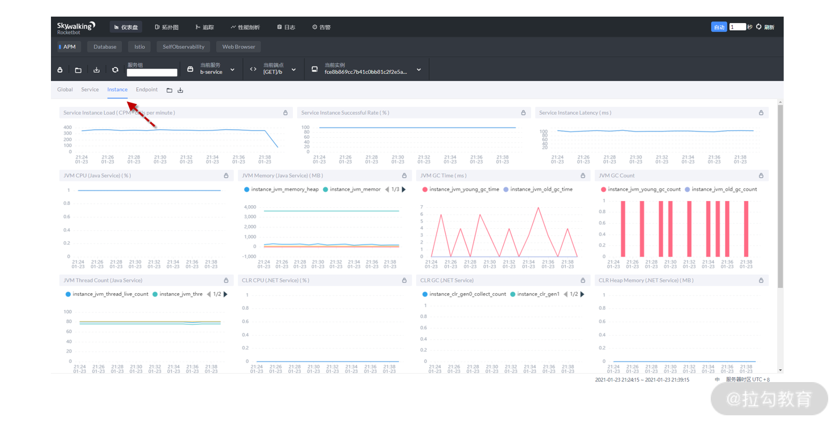Click the import folder icon in dark toolbar
The width and height of the screenshot is (840, 426).
pos(78,70)
